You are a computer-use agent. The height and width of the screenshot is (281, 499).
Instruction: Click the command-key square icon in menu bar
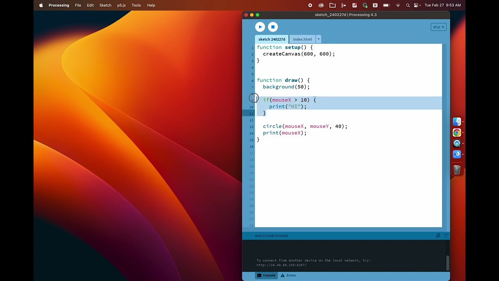tap(375, 5)
